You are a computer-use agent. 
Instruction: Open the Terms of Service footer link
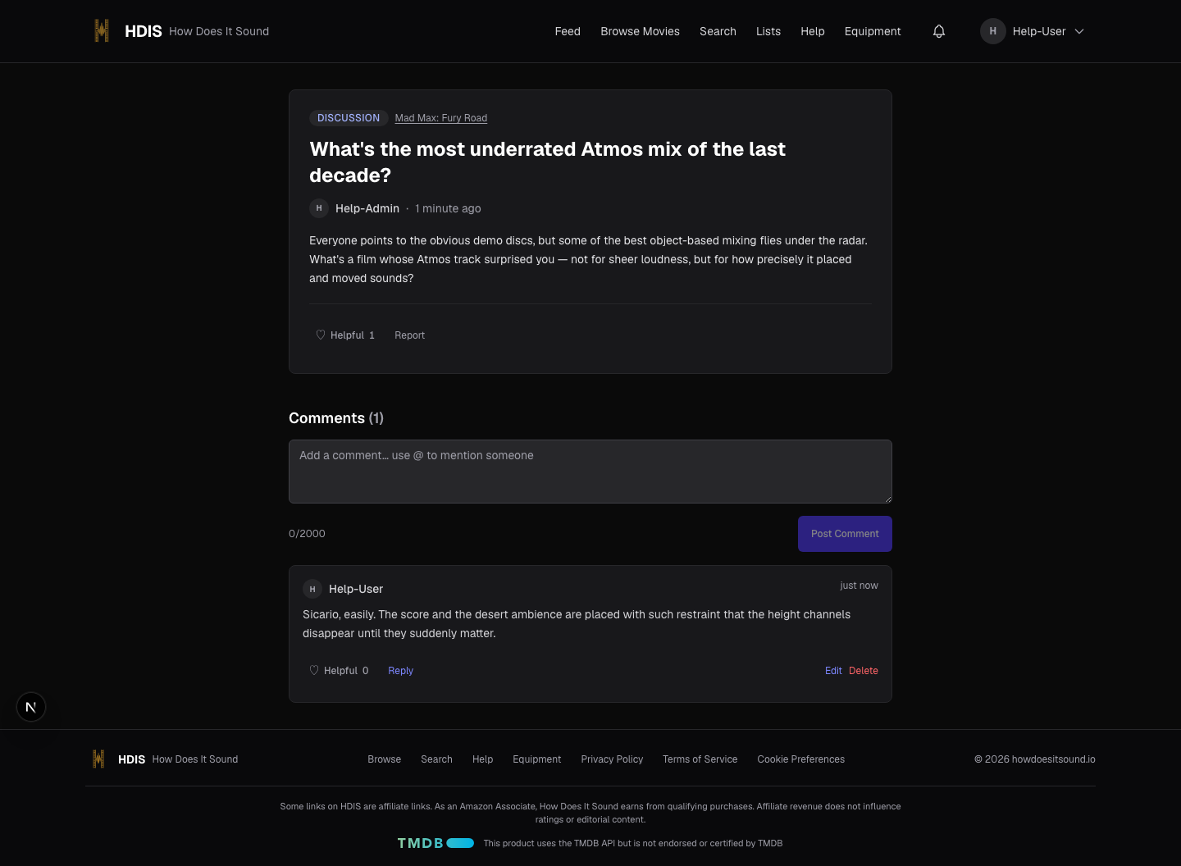(700, 759)
